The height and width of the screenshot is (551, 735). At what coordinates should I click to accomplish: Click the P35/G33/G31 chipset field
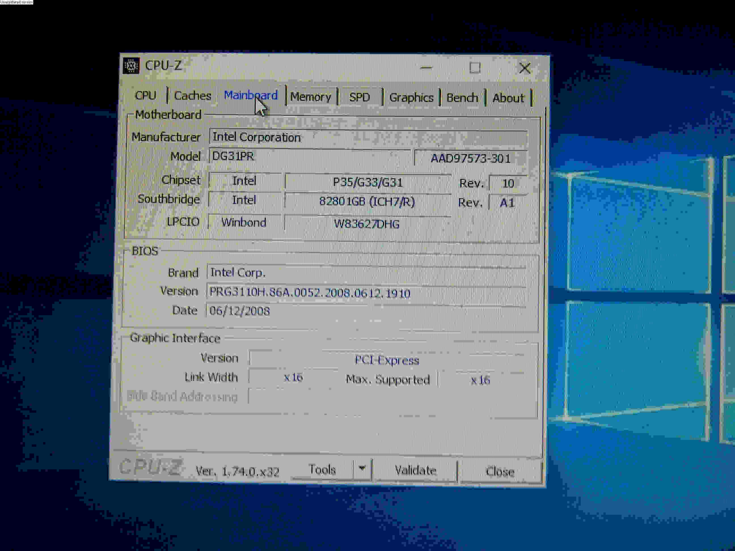tap(368, 182)
